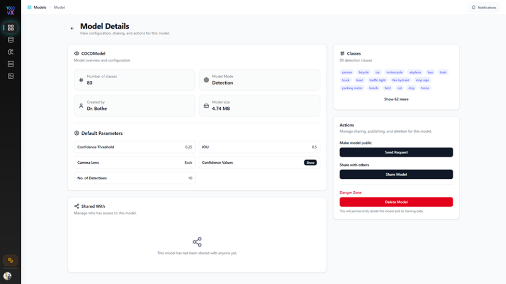Click the person icon in Created by card
The width and height of the screenshot is (506, 284).
(81, 105)
